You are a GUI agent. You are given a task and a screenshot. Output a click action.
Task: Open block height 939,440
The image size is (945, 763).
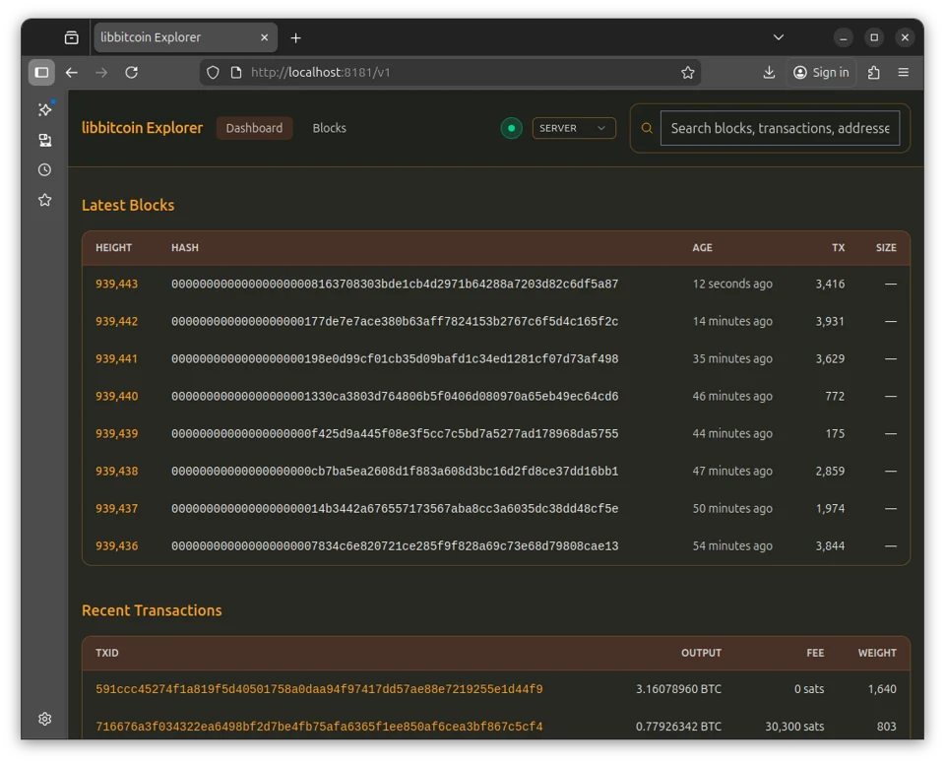(117, 396)
